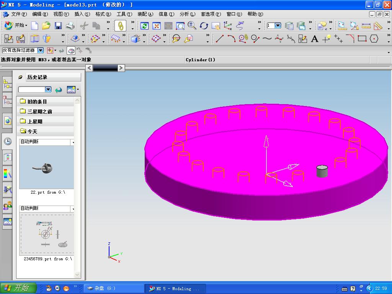
Task: Click the 23456789.prt history thumbnail
Action: [x=47, y=234]
